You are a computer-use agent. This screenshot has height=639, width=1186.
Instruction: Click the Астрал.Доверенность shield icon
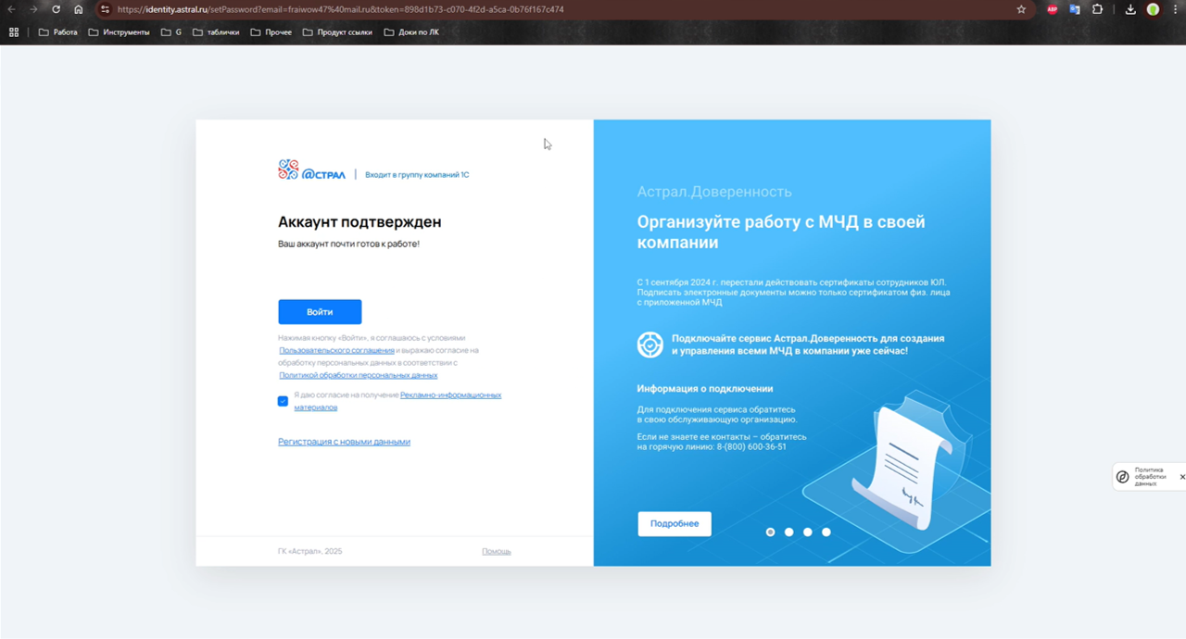650,345
